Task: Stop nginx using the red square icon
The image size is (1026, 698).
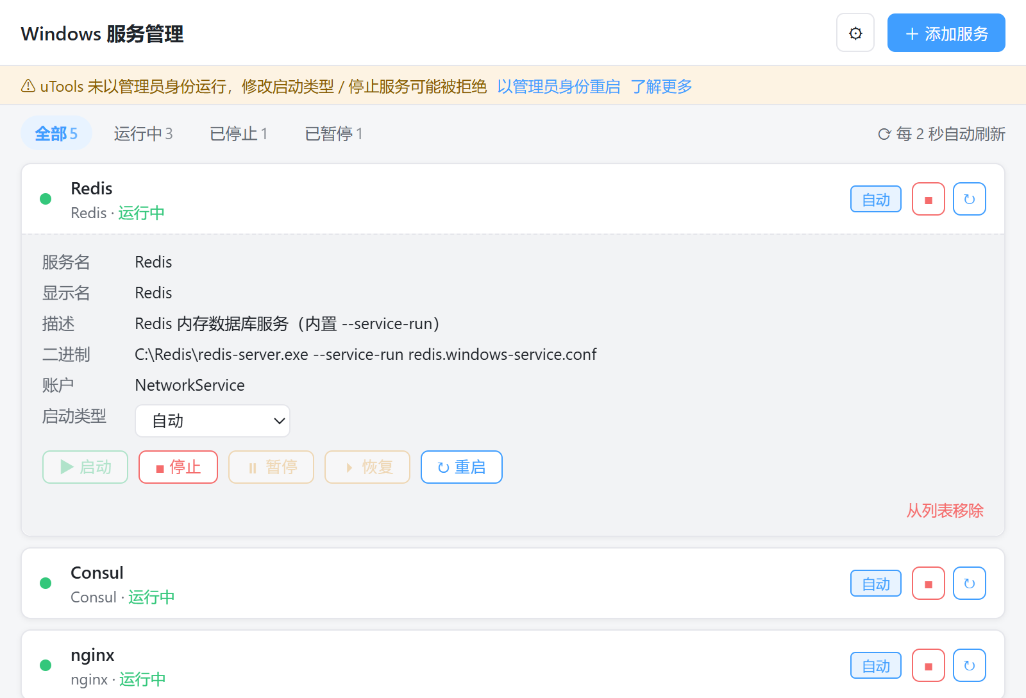Action: pyautogui.click(x=928, y=665)
